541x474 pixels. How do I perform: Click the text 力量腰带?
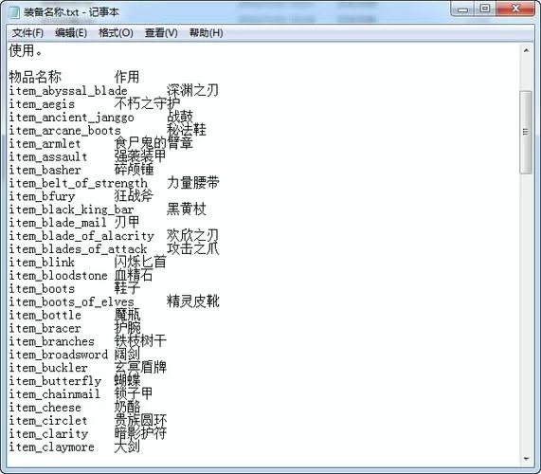pyautogui.click(x=193, y=183)
